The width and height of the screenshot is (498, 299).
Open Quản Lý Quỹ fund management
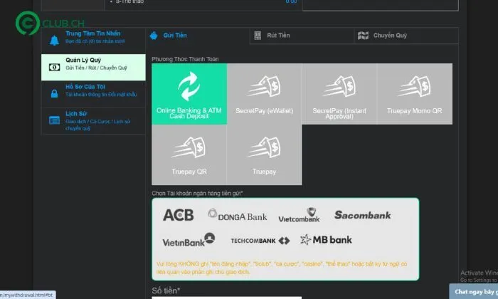tap(93, 67)
